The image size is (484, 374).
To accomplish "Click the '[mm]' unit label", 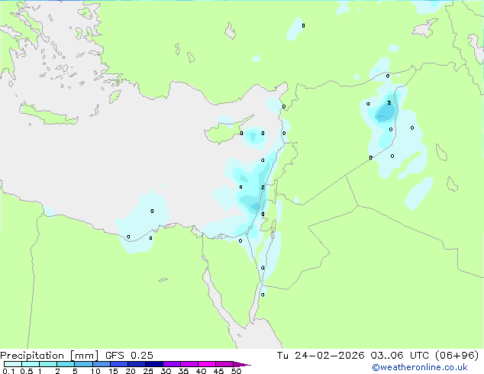I will (84, 356).
